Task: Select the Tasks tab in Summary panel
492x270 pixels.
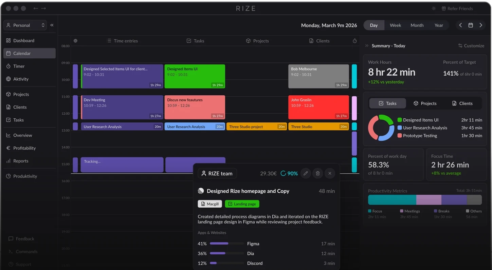Action: (387, 103)
